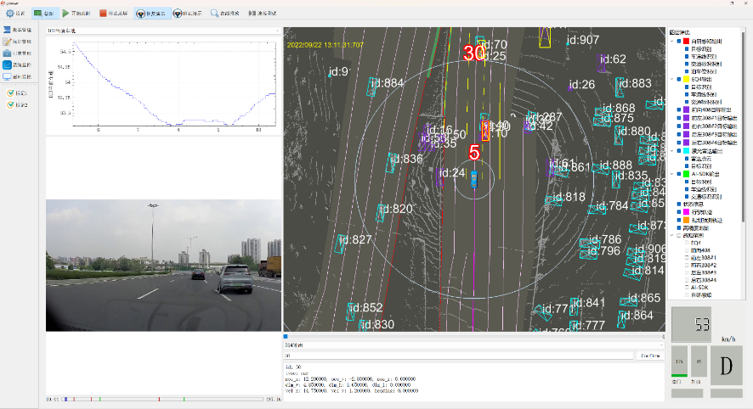Viewport: 753px width, 409px height.
Task: Click the playback slider beneath the map
Action: pos(474,337)
